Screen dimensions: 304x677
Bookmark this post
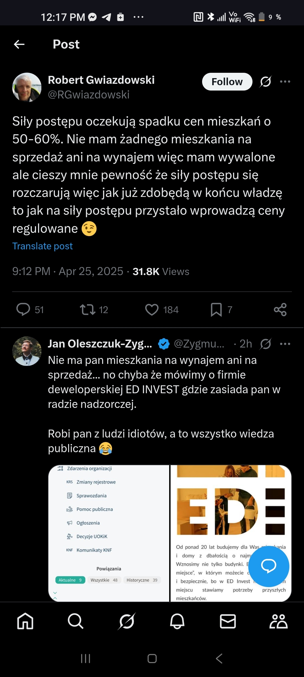click(x=216, y=309)
